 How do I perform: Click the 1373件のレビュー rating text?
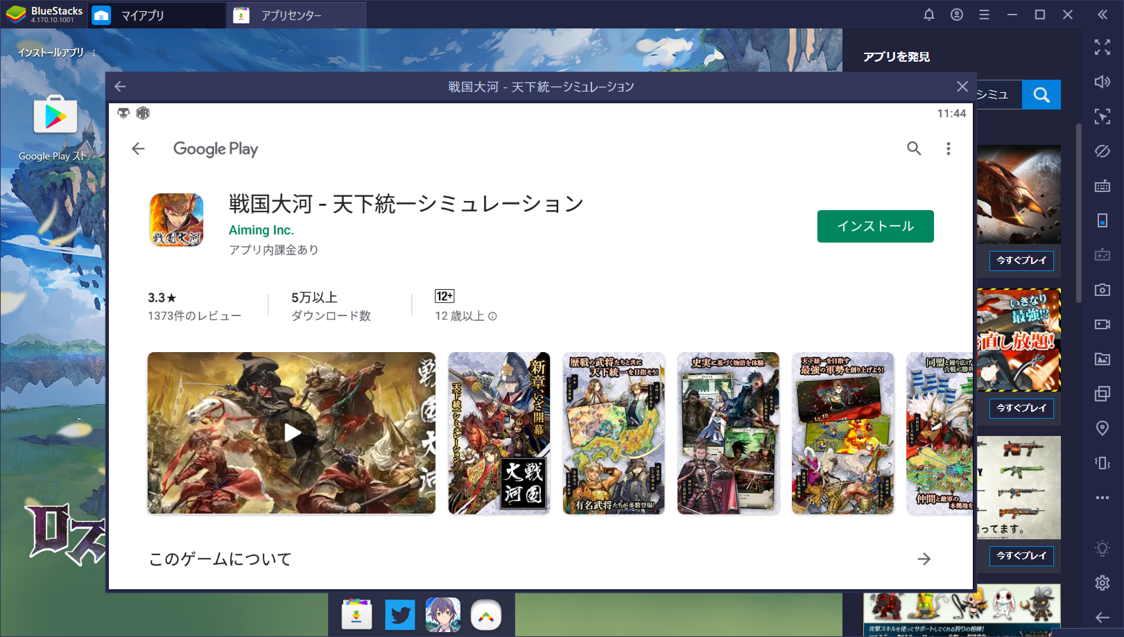click(x=195, y=316)
